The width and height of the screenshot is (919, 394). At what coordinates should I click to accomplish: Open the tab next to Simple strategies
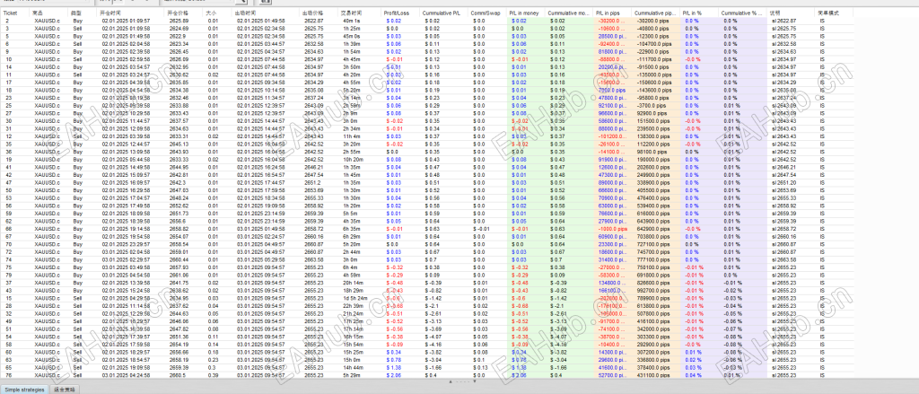64,390
